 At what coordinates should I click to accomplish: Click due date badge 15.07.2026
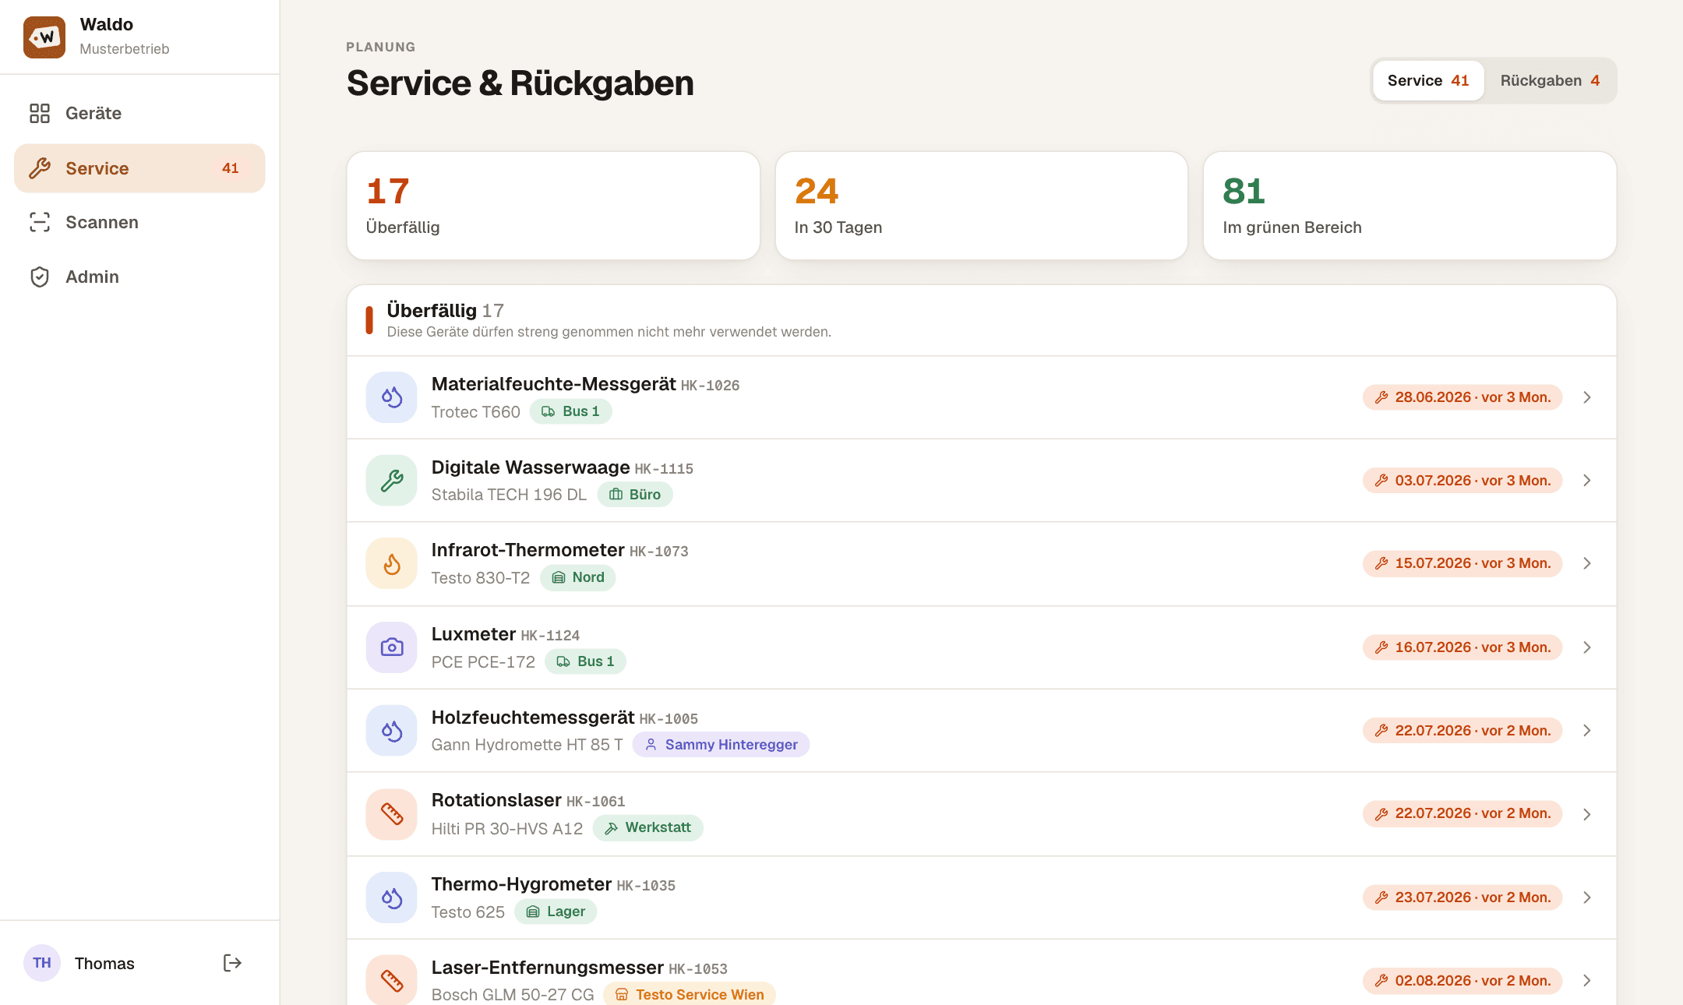[x=1462, y=563]
